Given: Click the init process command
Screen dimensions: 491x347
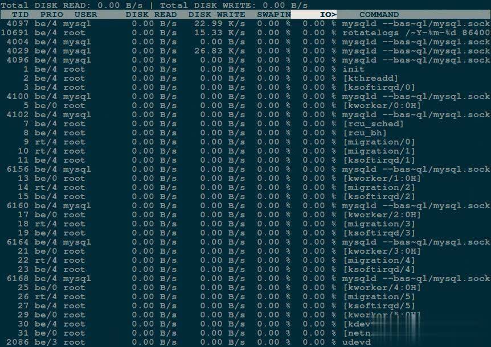Looking at the screenshot, I should [353, 69].
